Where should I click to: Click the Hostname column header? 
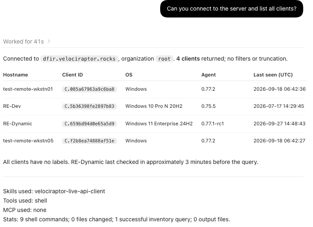15,75
